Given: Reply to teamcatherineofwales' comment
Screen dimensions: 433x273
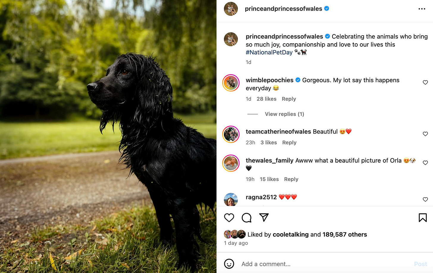Looking at the screenshot, I should [289, 142].
